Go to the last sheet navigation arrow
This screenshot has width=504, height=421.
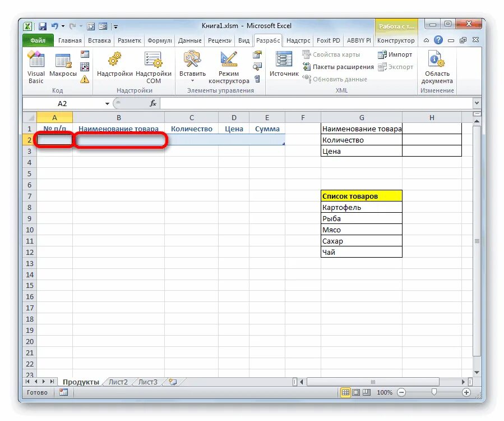52,382
